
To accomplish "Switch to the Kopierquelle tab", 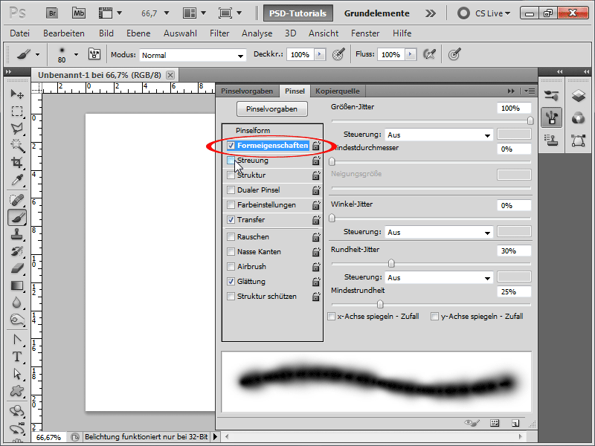I will coord(338,91).
